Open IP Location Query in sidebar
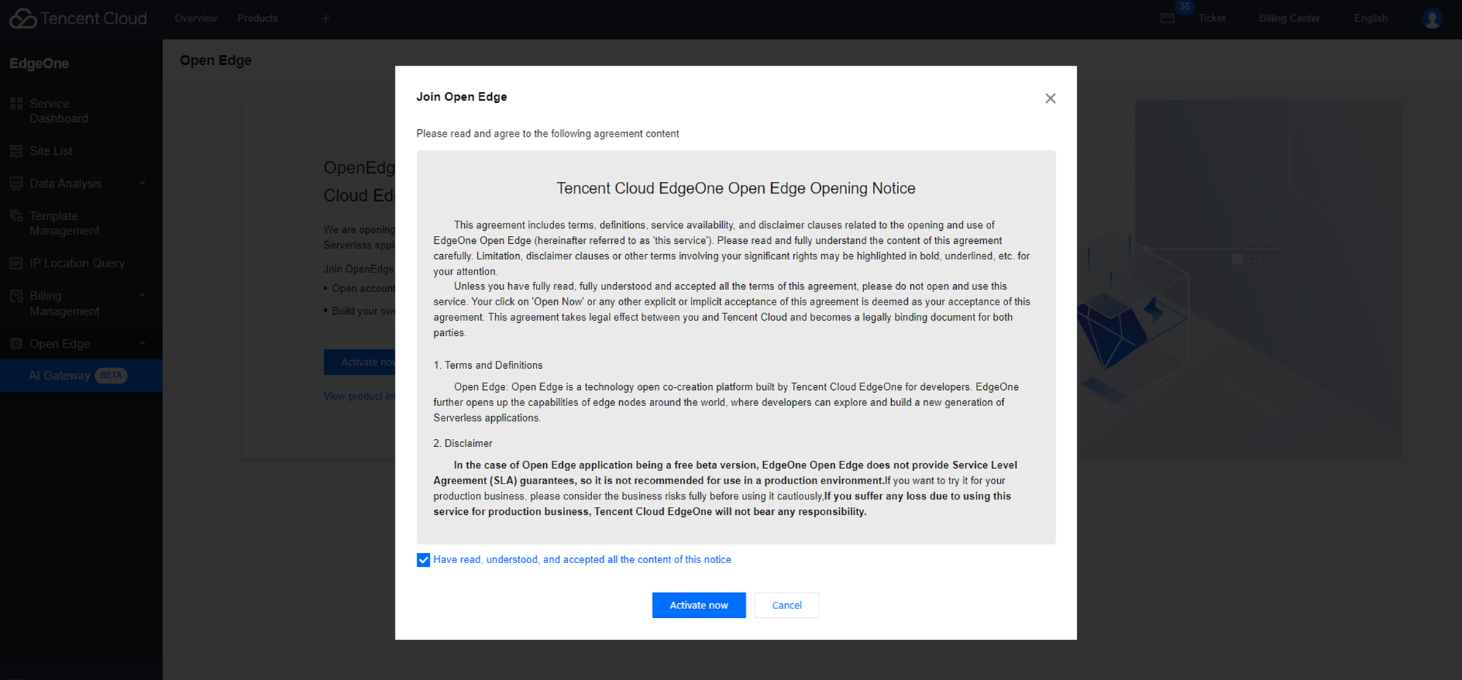 (x=77, y=264)
